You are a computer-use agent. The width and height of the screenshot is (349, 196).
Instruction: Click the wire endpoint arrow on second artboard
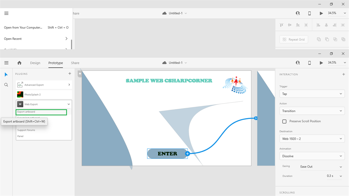pos(256,118)
